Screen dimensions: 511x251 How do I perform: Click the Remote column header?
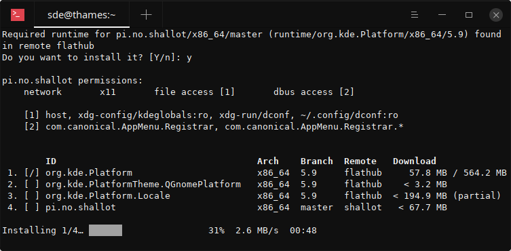[360, 161]
